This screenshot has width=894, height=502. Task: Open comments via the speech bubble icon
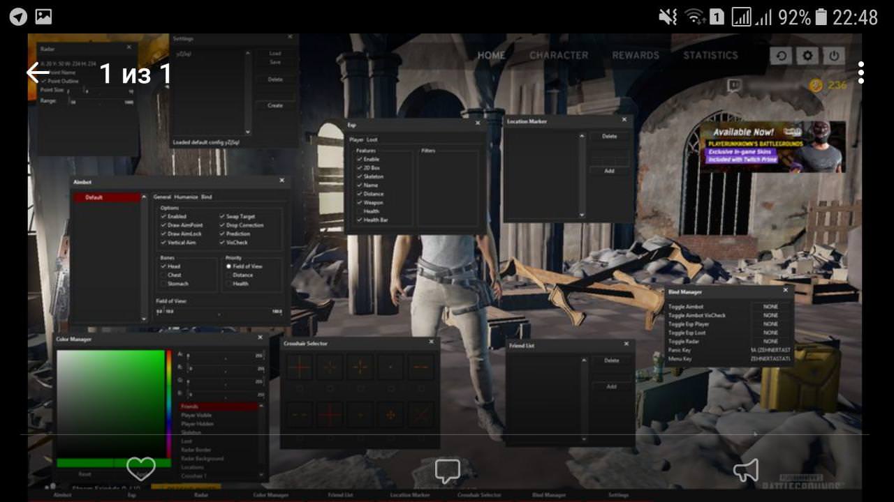(x=447, y=471)
